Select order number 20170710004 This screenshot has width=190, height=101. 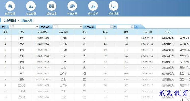click(x=43, y=56)
